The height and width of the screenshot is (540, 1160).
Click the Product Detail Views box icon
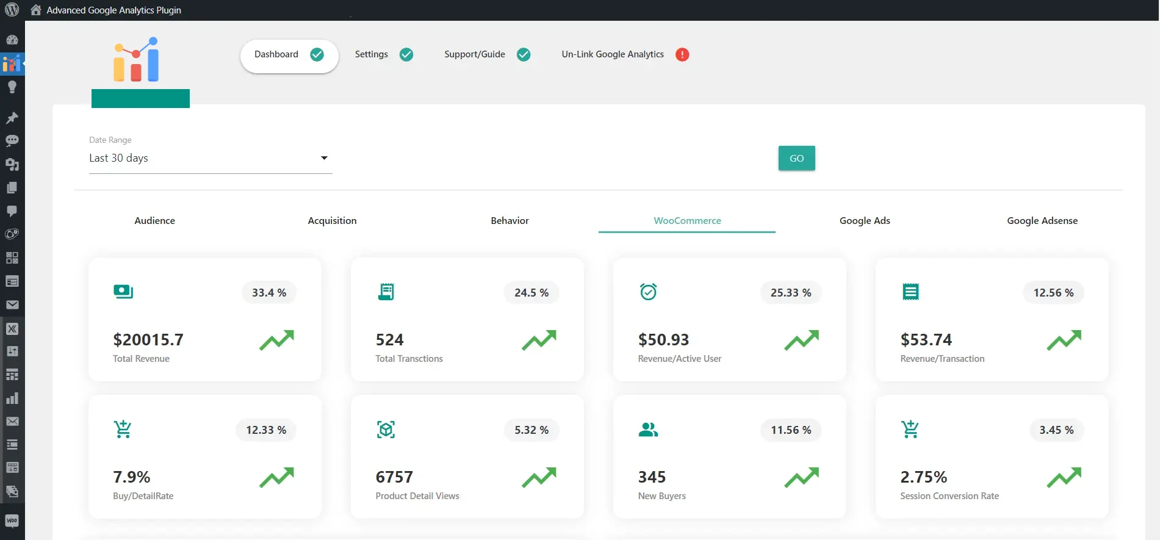click(x=386, y=430)
